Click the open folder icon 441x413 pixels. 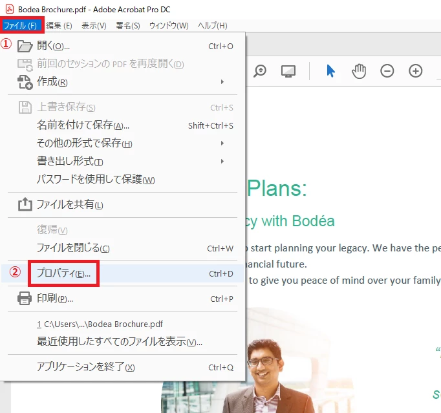click(25, 46)
